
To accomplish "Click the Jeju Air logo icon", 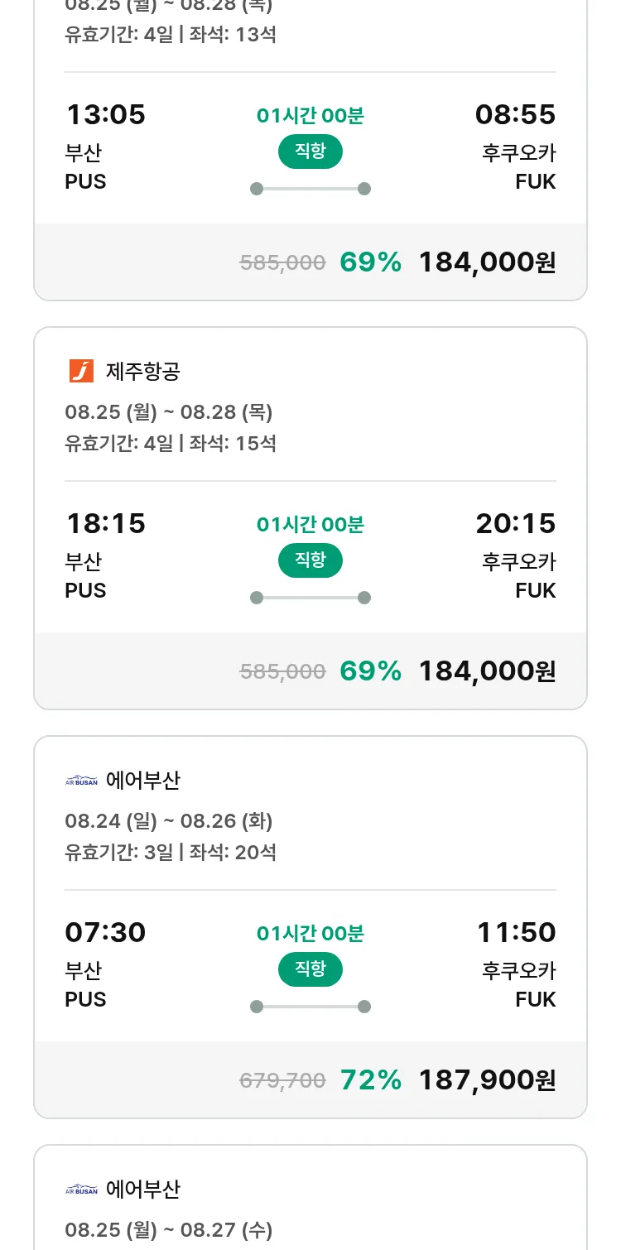I will (81, 371).
